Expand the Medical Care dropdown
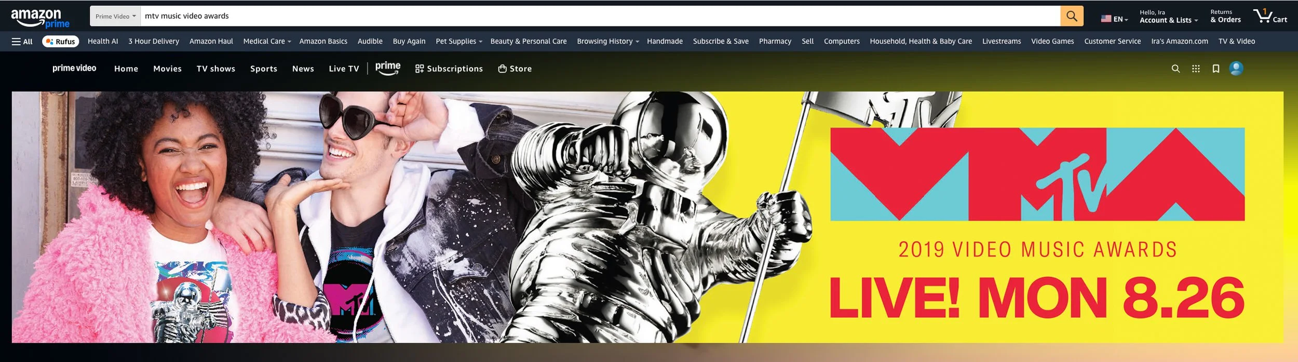Screen dimensions: 1298x362 267,42
